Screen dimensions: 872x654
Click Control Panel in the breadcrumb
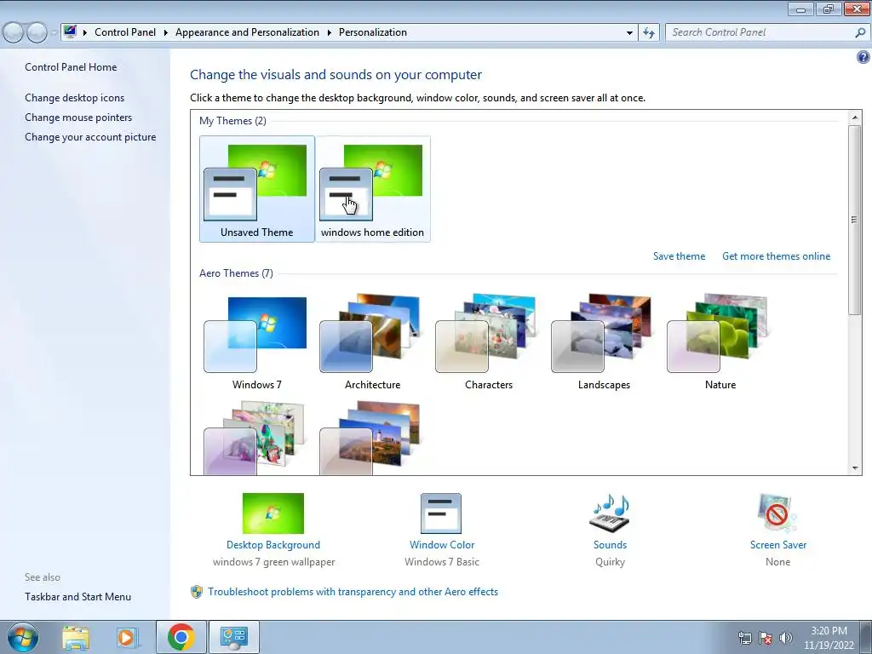coord(125,32)
